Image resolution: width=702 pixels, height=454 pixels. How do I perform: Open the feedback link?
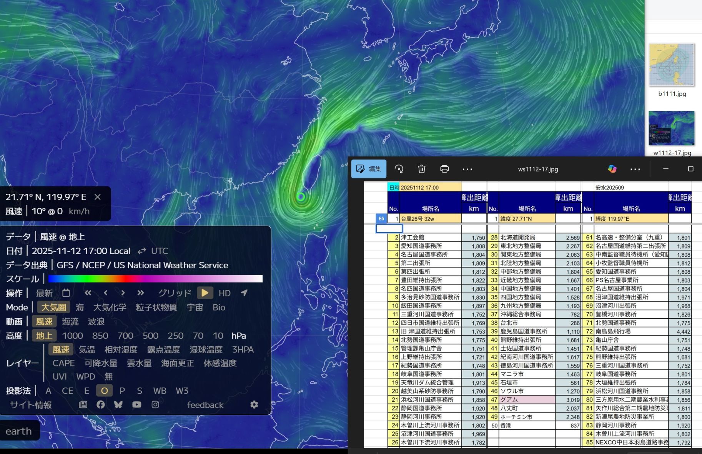pos(205,405)
